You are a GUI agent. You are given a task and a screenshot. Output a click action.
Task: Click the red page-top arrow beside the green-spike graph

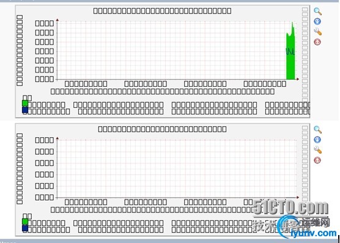point(317,42)
